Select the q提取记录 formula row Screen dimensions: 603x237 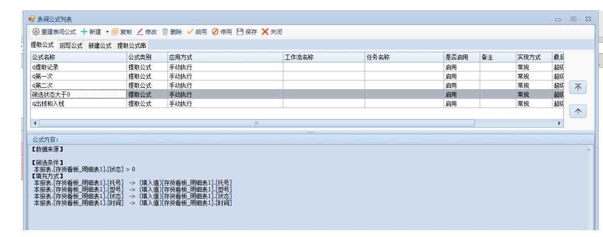tap(297, 67)
